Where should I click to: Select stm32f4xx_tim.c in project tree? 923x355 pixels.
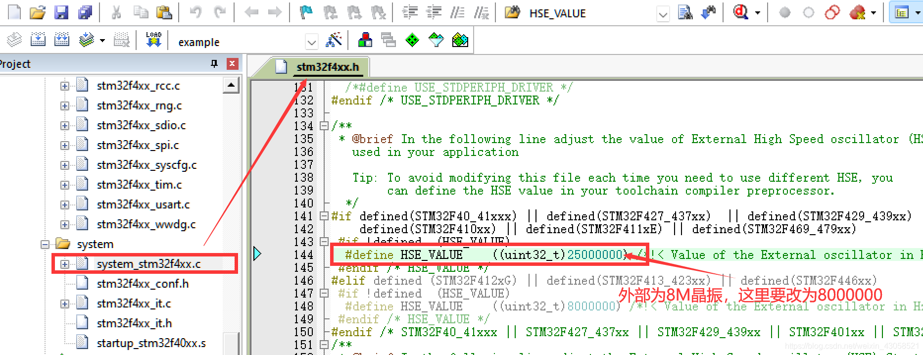(139, 185)
